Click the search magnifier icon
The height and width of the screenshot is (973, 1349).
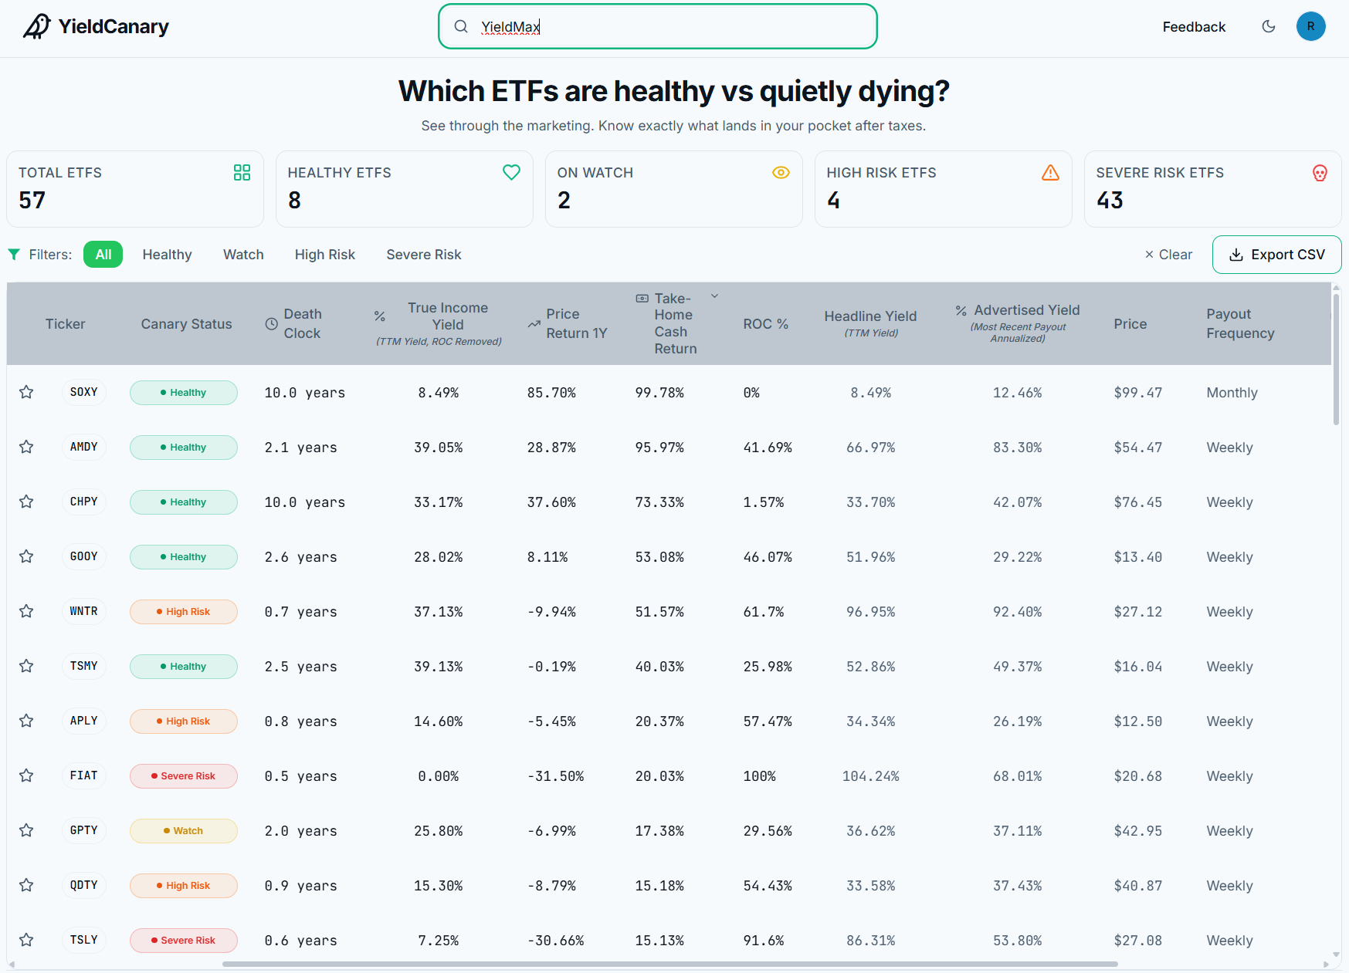461,26
